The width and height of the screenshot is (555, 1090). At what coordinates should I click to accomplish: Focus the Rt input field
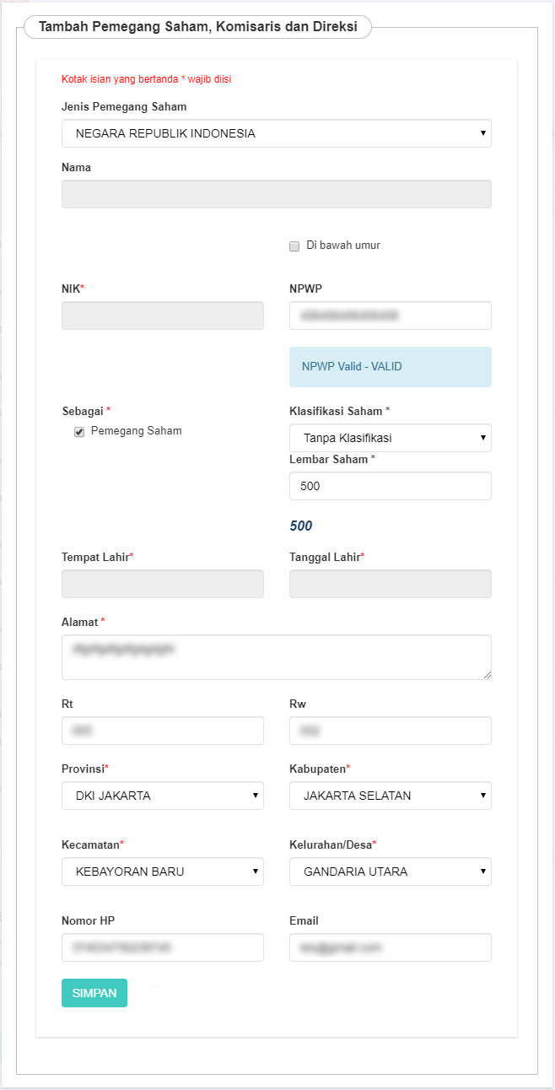pos(162,731)
